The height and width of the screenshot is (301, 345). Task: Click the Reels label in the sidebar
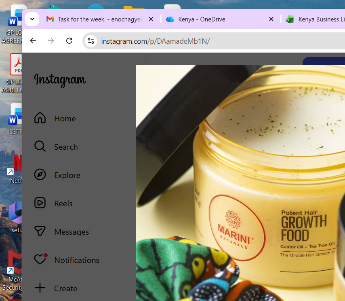tap(63, 203)
